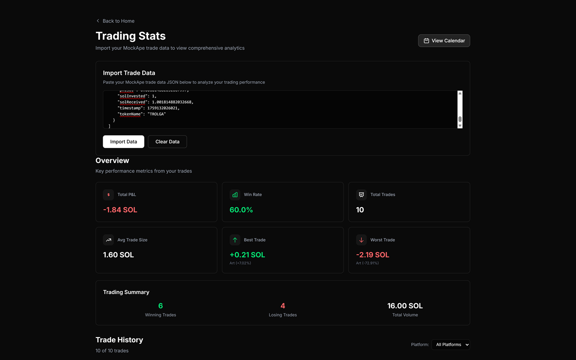Click the bar chart icon beside Win Rate

tap(235, 195)
